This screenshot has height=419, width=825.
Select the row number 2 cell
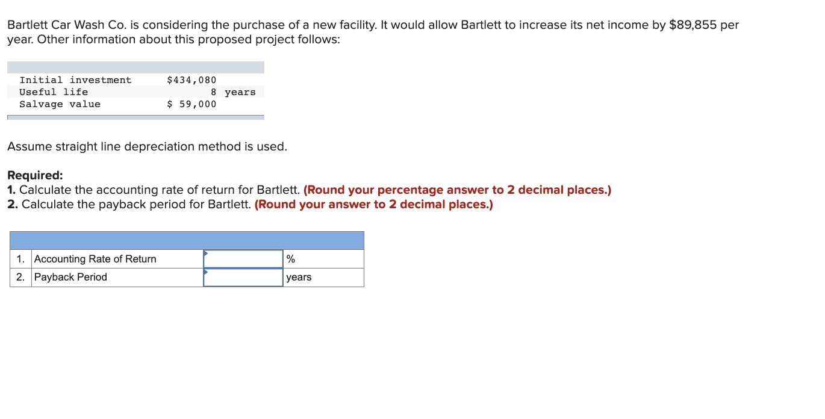[x=20, y=277]
